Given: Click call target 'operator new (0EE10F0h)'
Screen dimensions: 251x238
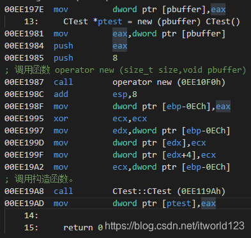Looking at the screenshot, I should (169, 82).
